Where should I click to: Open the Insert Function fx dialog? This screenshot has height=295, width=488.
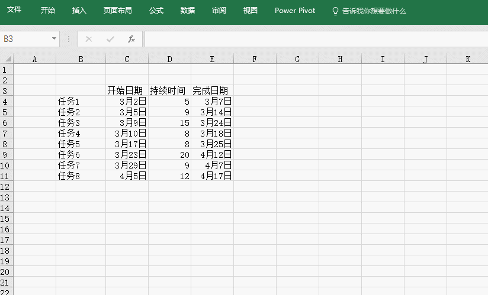click(x=131, y=39)
